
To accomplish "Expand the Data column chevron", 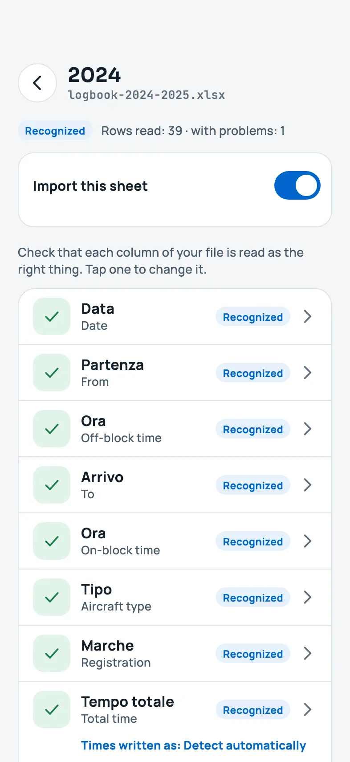I will (x=307, y=317).
